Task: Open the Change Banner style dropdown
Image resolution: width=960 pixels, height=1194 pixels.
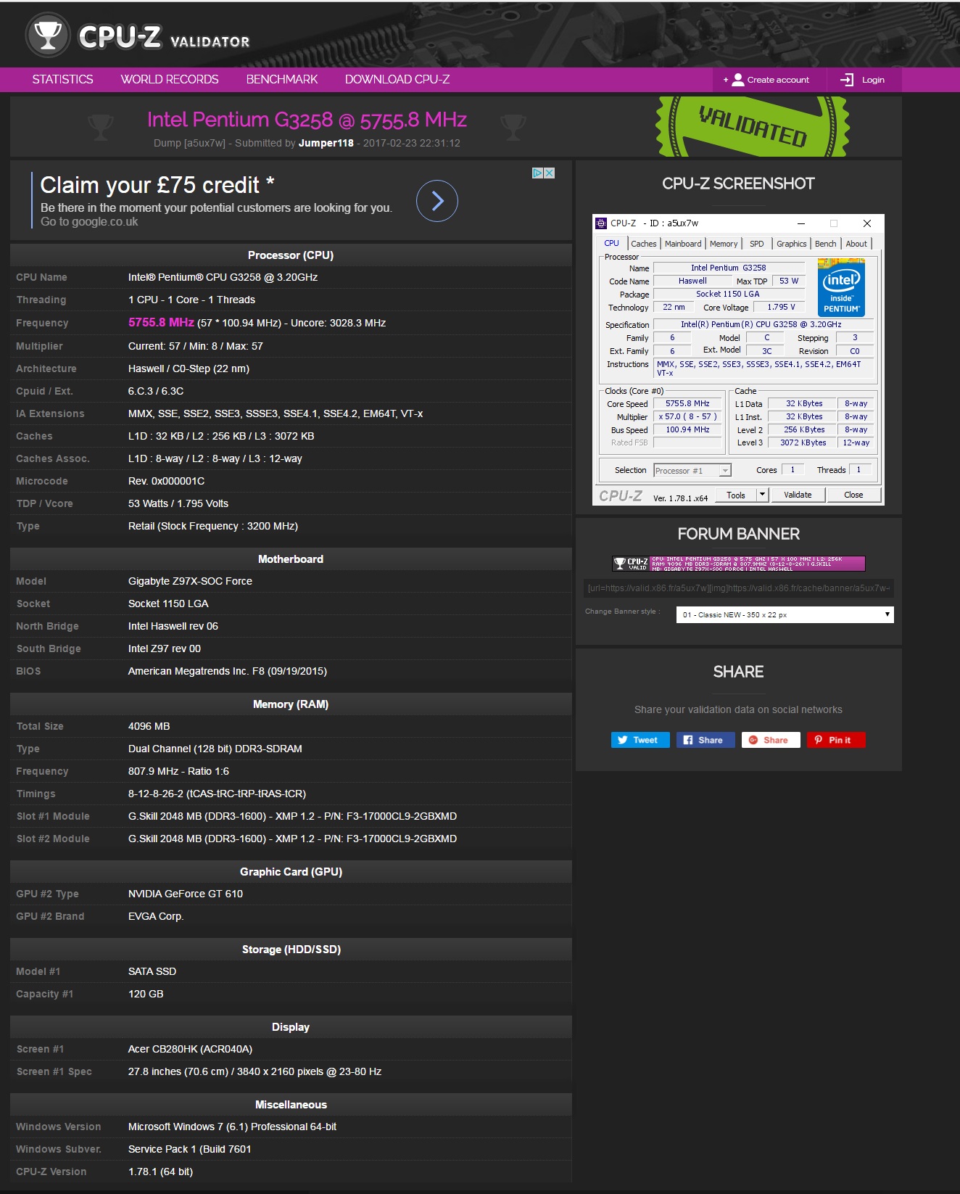Action: pyautogui.click(x=785, y=614)
